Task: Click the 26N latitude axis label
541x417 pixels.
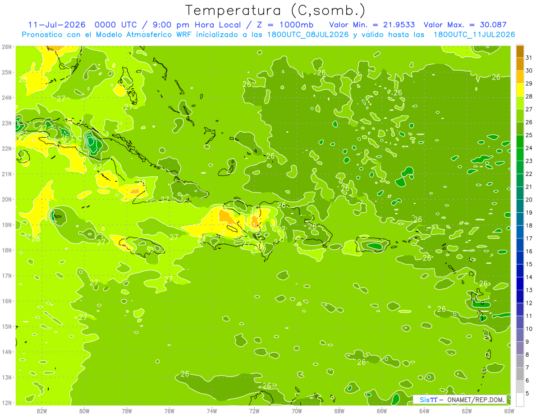Action: coord(7,47)
